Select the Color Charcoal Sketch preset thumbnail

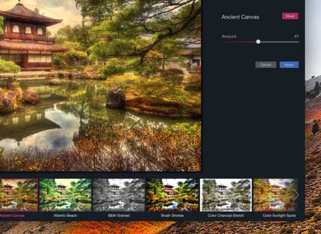tap(226, 195)
